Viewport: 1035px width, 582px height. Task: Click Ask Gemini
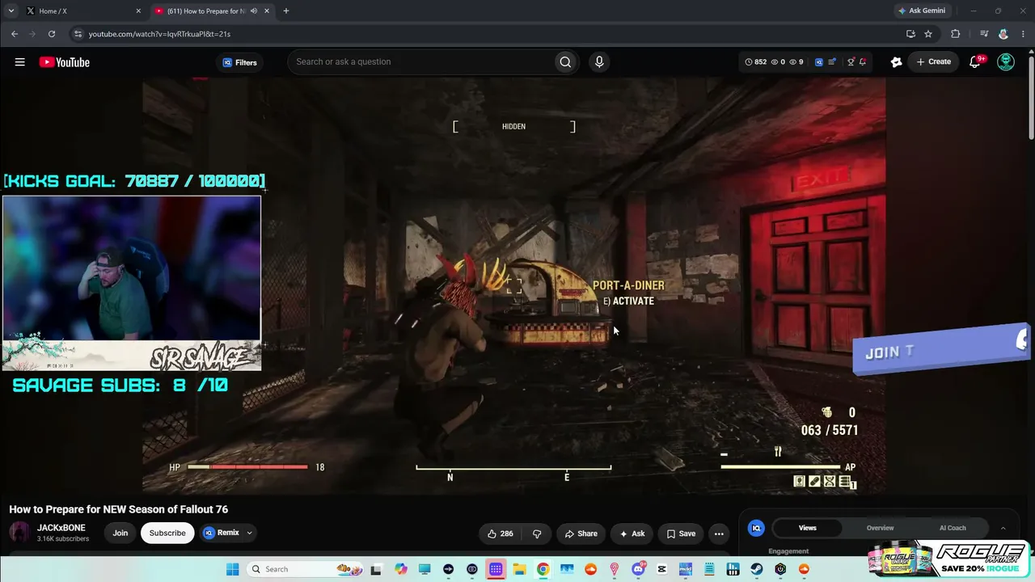921,11
